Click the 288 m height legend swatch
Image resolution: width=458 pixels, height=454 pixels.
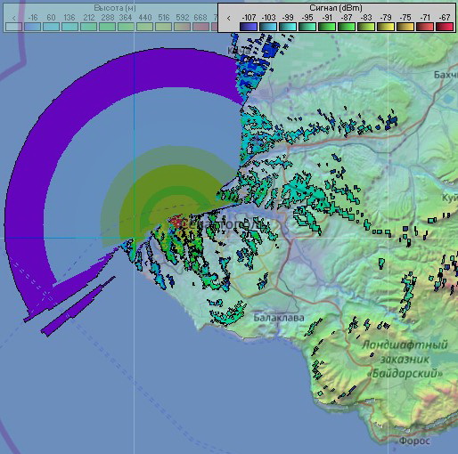pyautogui.click(x=107, y=27)
